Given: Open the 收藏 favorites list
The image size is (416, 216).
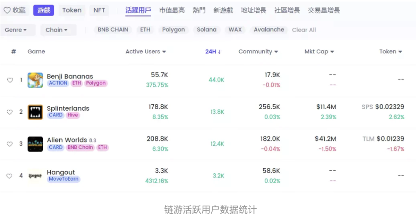Looking at the screenshot, I should (x=15, y=10).
